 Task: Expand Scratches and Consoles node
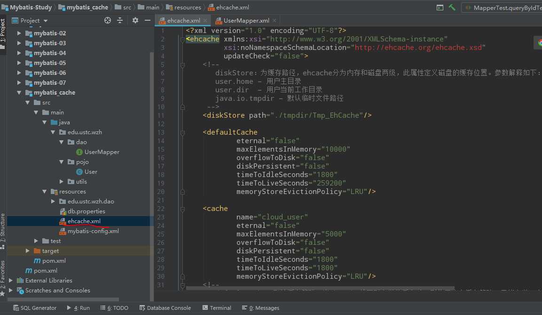tap(11, 291)
